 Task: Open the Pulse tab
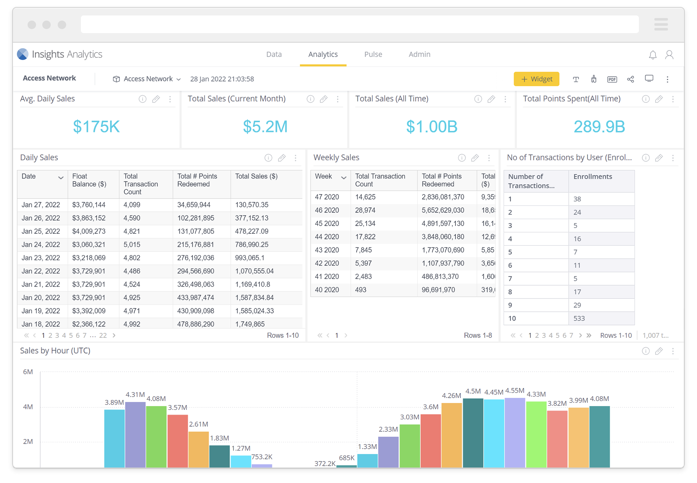point(373,54)
